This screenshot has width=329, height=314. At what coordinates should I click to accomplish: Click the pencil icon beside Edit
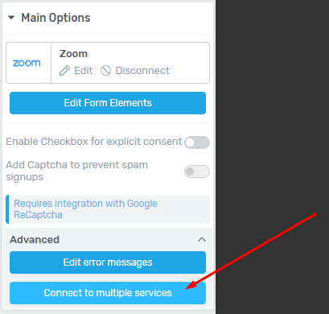click(x=64, y=71)
